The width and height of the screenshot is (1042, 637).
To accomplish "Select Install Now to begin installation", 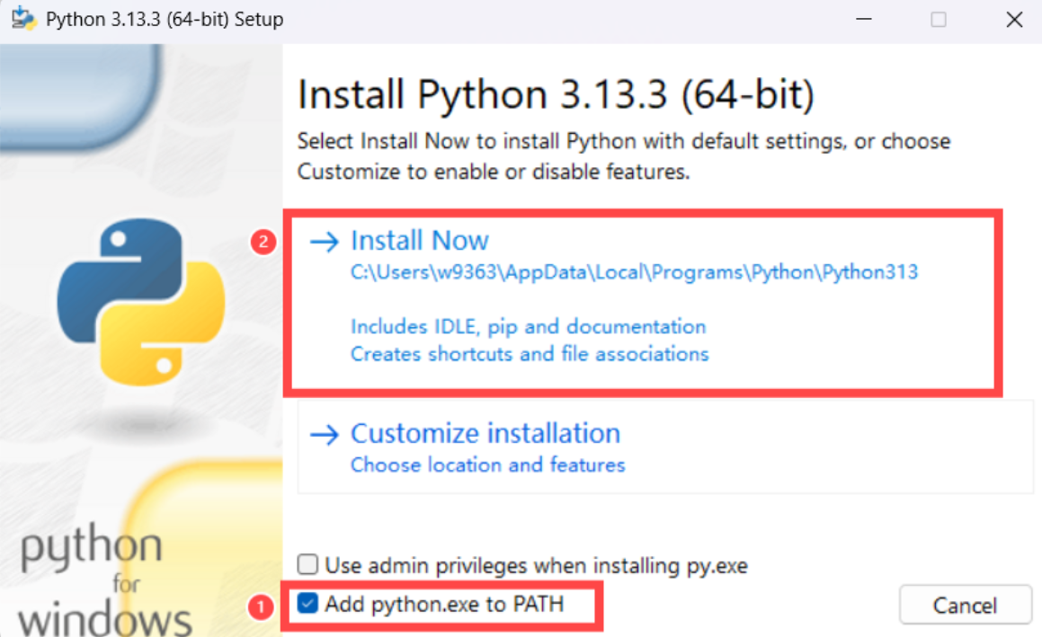I will coord(419,240).
